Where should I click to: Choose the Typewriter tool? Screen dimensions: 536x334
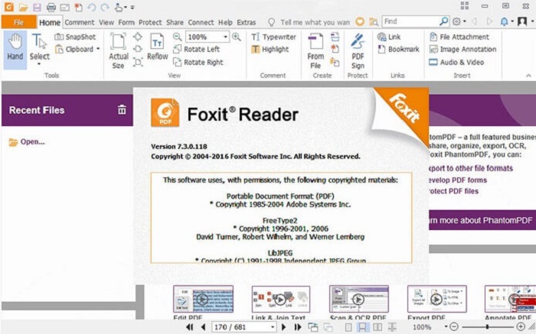coord(273,37)
